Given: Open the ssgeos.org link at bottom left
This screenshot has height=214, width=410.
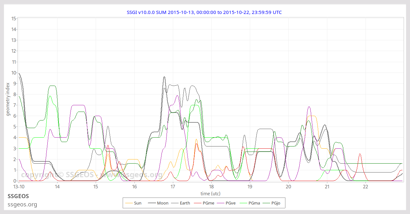Looking at the screenshot, I should [22, 204].
